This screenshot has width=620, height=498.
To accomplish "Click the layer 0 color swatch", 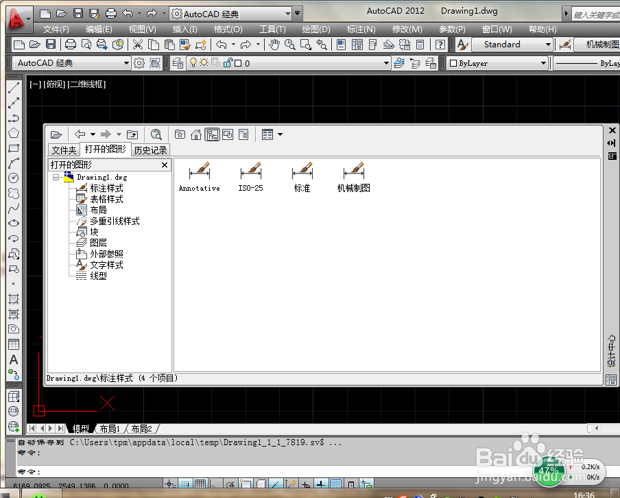I will (x=238, y=63).
